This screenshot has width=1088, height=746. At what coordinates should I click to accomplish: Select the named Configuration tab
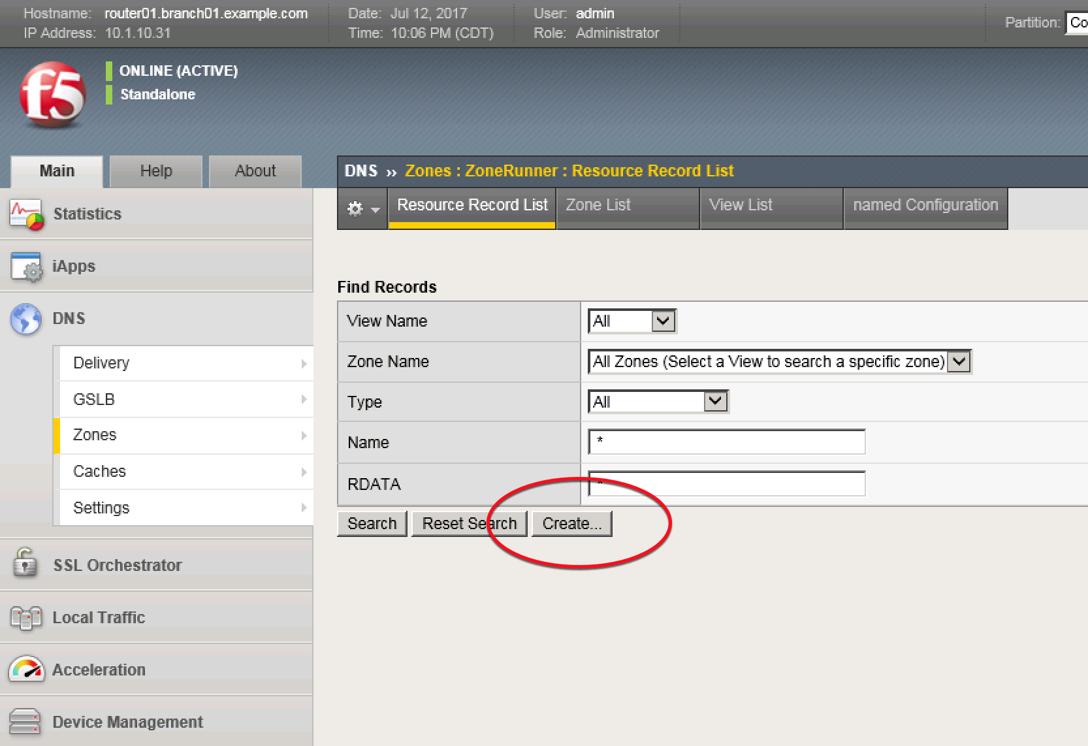pyautogui.click(x=925, y=208)
